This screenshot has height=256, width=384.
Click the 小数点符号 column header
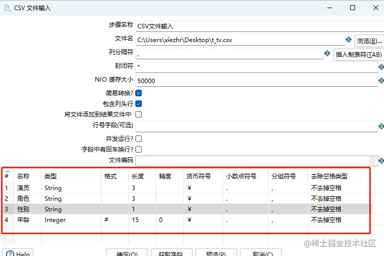tap(246, 176)
